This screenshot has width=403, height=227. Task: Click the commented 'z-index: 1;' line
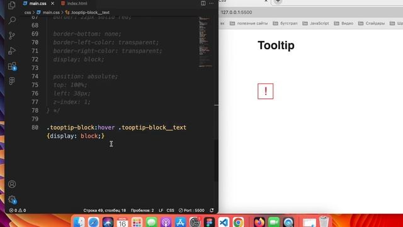click(72, 102)
